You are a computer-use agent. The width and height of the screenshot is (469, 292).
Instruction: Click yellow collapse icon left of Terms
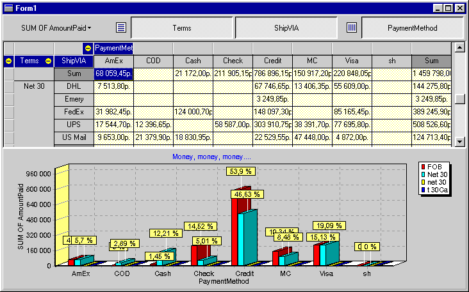(x=8, y=61)
